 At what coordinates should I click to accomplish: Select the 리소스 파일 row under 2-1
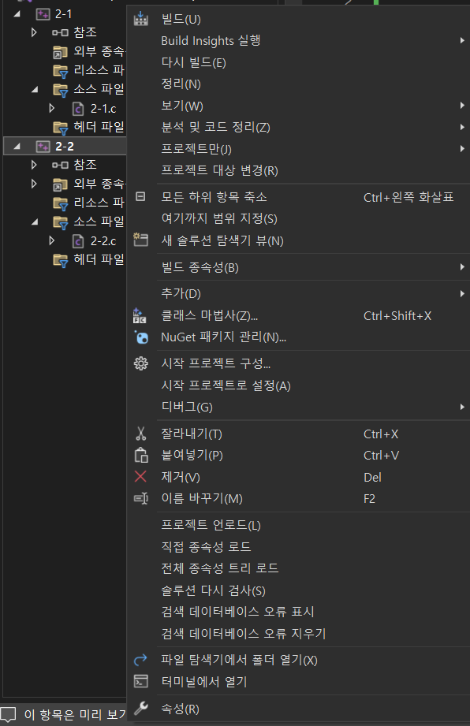tap(65, 70)
